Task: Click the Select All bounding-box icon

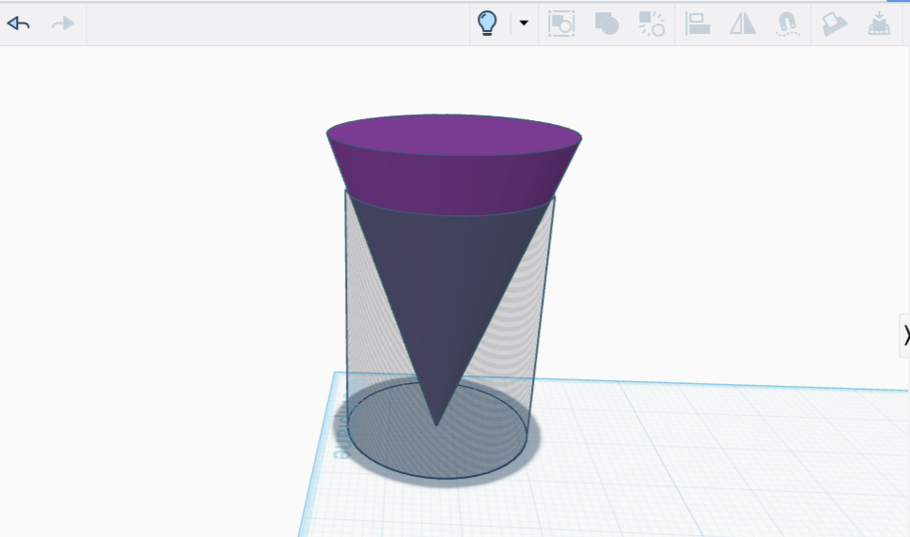Action: 561,23
